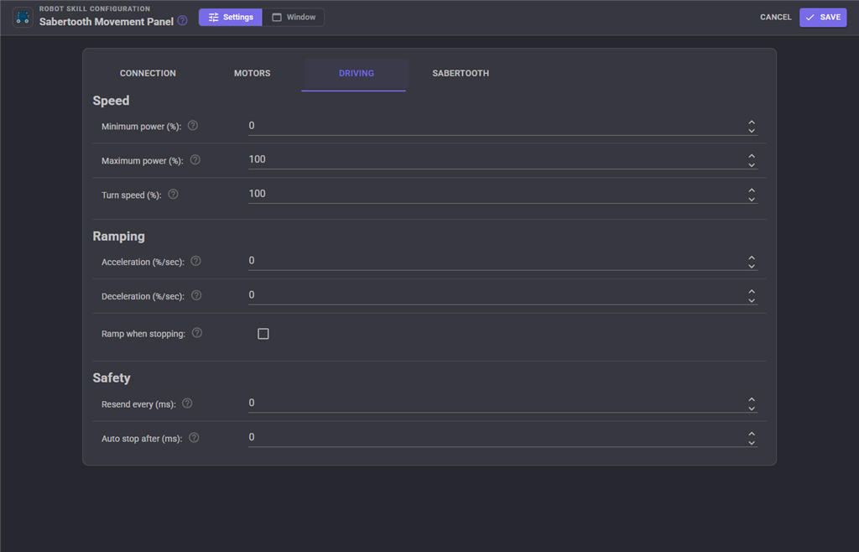Click the Sabertooth robot skill icon
The width and height of the screenshot is (859, 552).
click(23, 18)
